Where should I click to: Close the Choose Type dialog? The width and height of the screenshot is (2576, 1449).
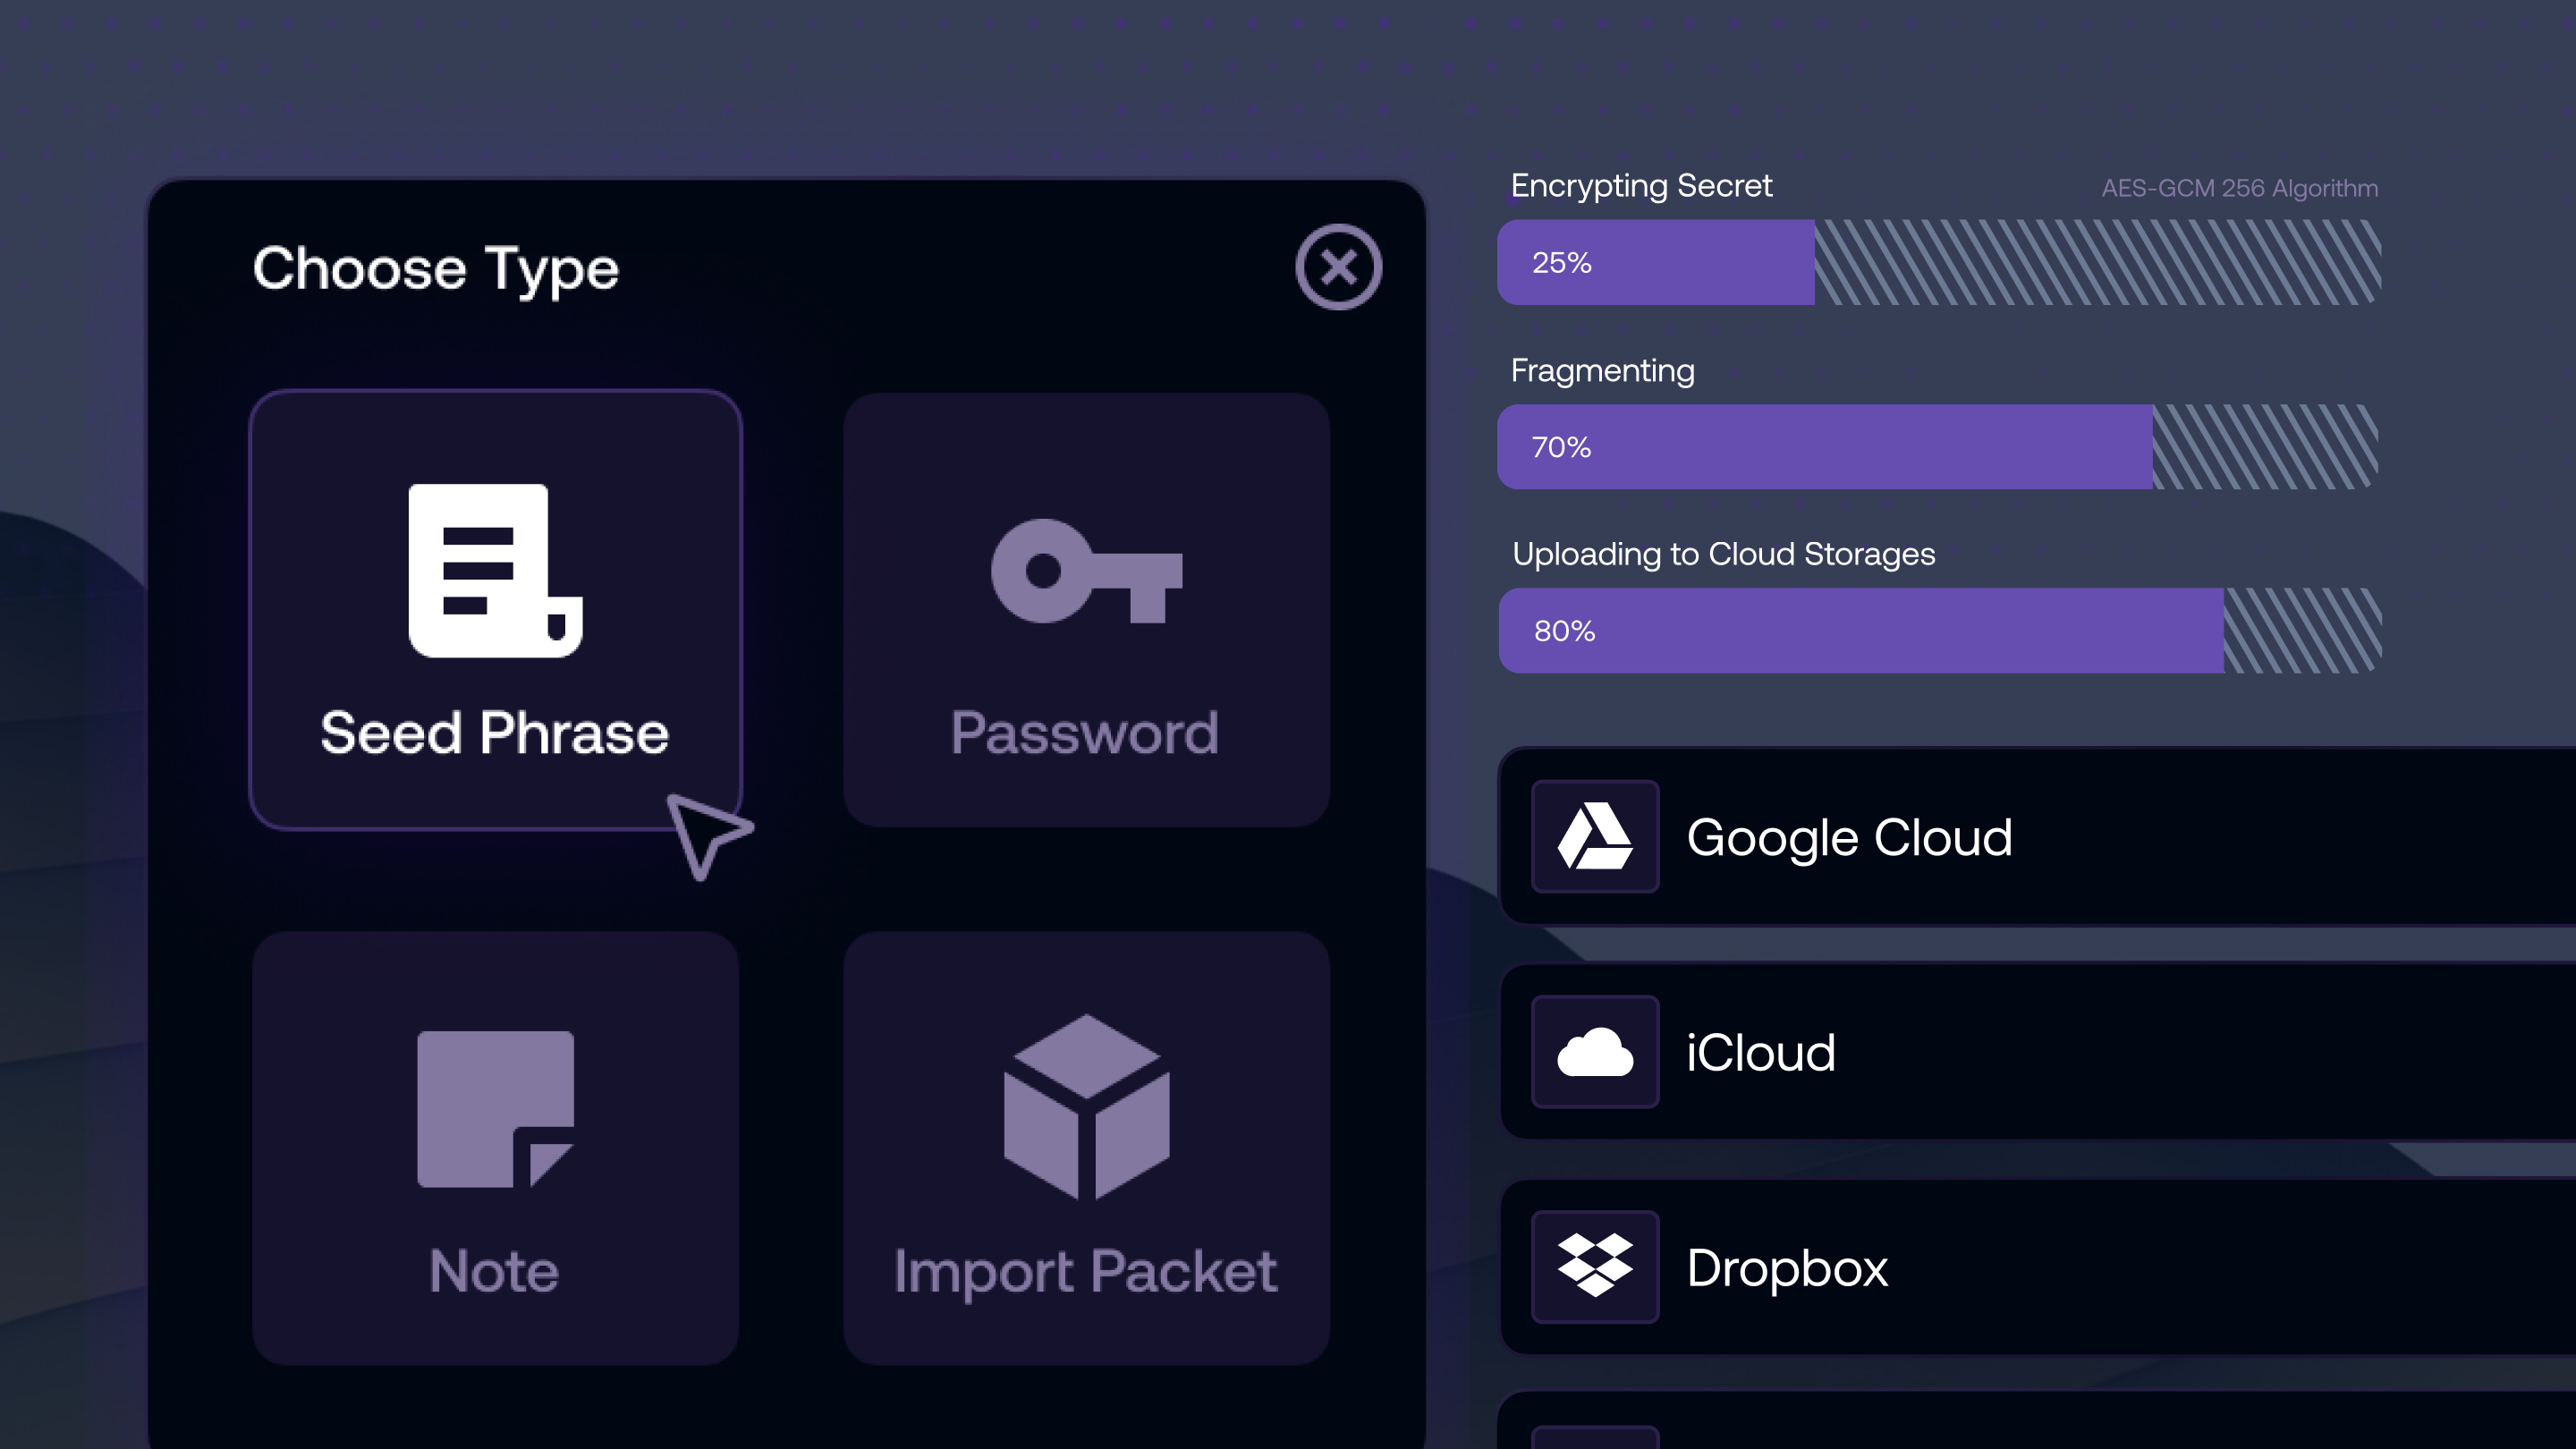[1338, 267]
